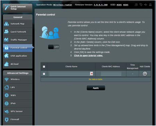Click the Quick Internet Setup wand icon
This screenshot has width=156, height=126.
7,8
